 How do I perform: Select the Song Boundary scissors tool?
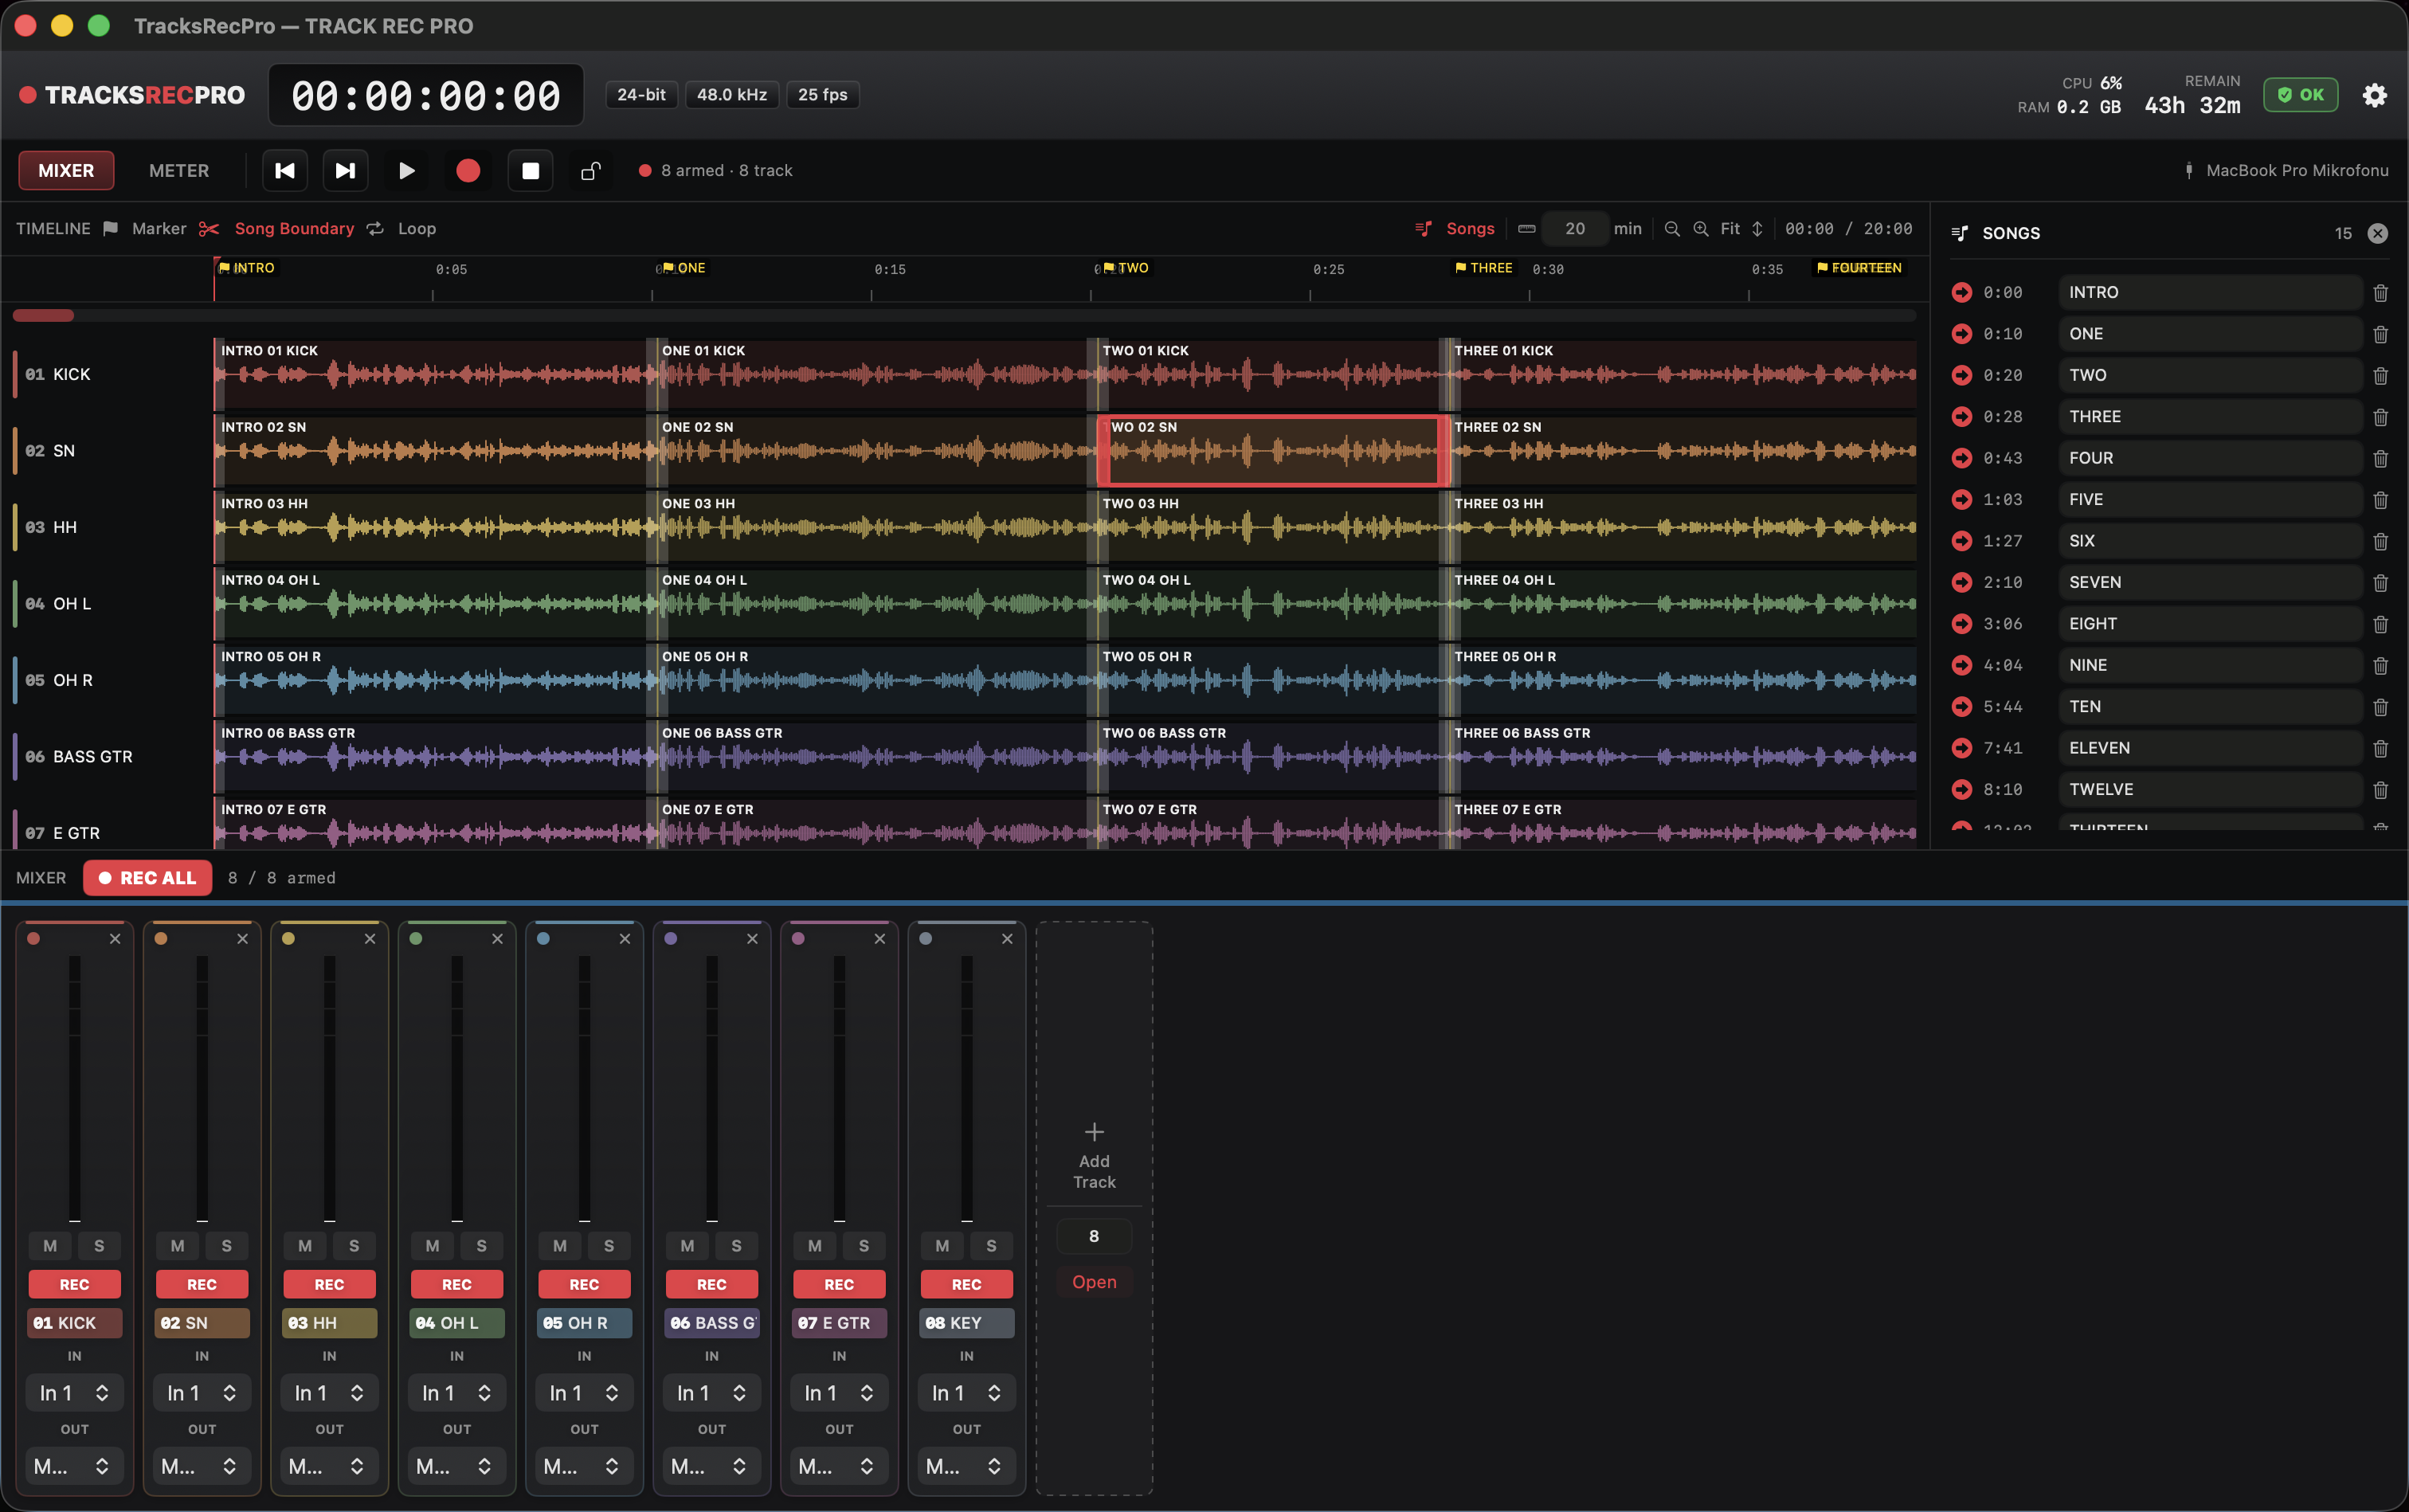[x=277, y=229]
